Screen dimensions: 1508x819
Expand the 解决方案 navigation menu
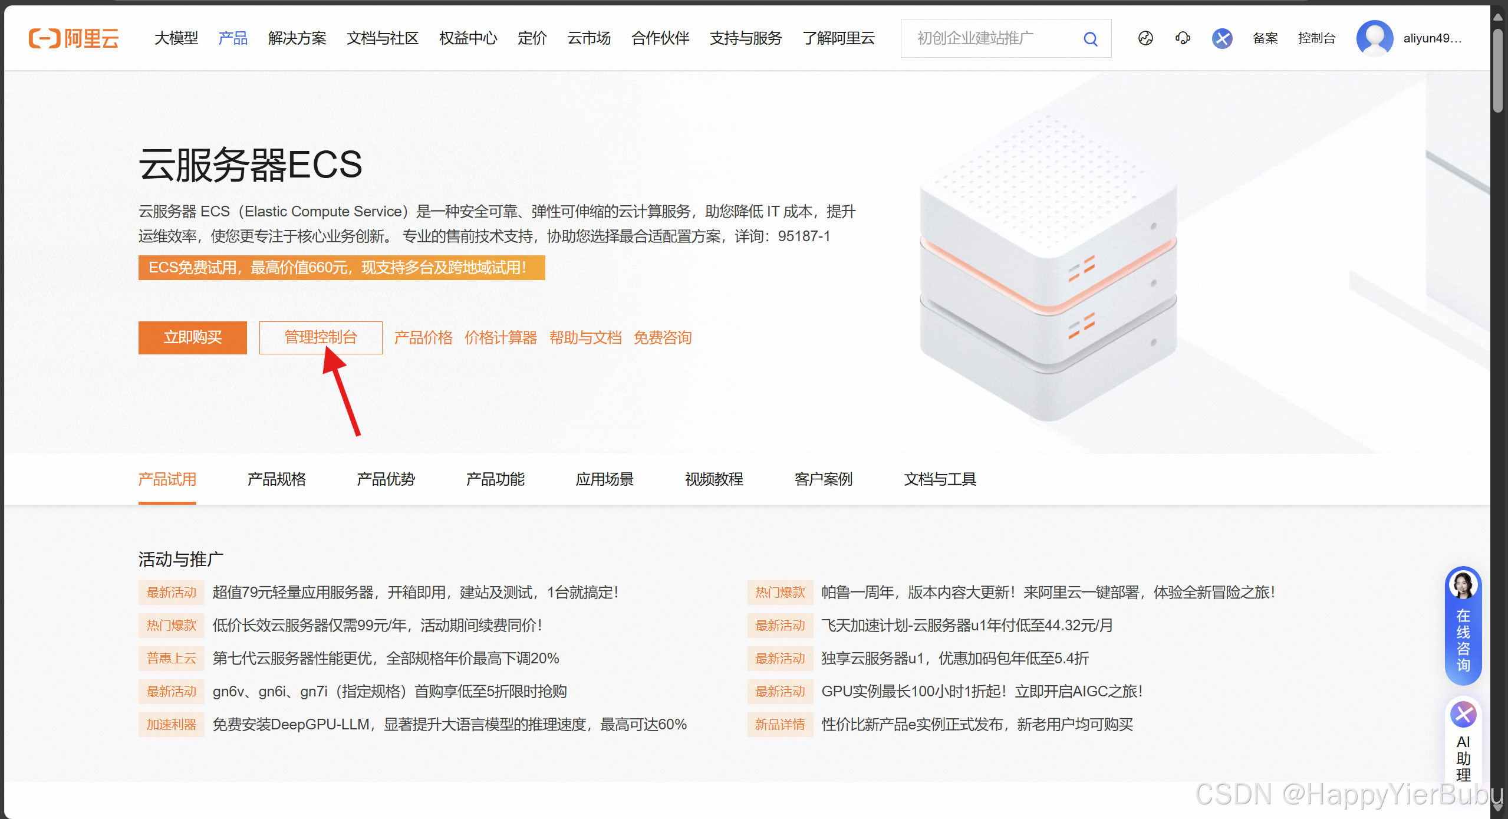297,38
